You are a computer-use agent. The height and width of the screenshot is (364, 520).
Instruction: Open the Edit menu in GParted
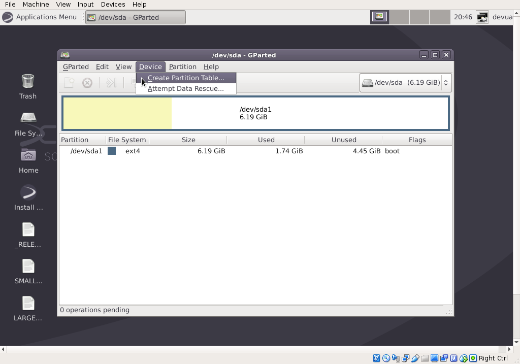coord(102,67)
